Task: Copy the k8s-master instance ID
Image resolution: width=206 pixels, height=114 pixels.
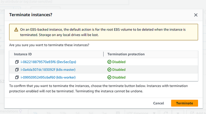Action: point(17,70)
